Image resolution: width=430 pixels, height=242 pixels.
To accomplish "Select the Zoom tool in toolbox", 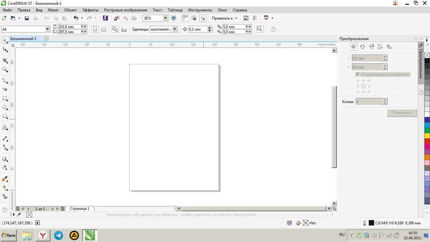I will point(5,69).
